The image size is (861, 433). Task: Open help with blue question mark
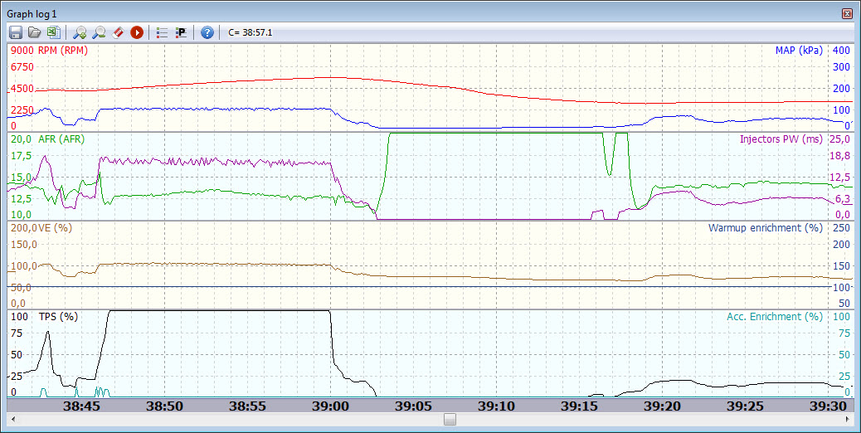coord(207,32)
